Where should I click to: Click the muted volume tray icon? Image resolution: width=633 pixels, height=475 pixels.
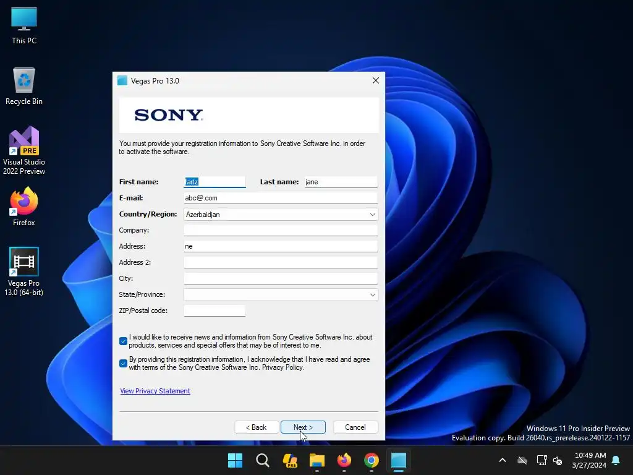(558, 460)
